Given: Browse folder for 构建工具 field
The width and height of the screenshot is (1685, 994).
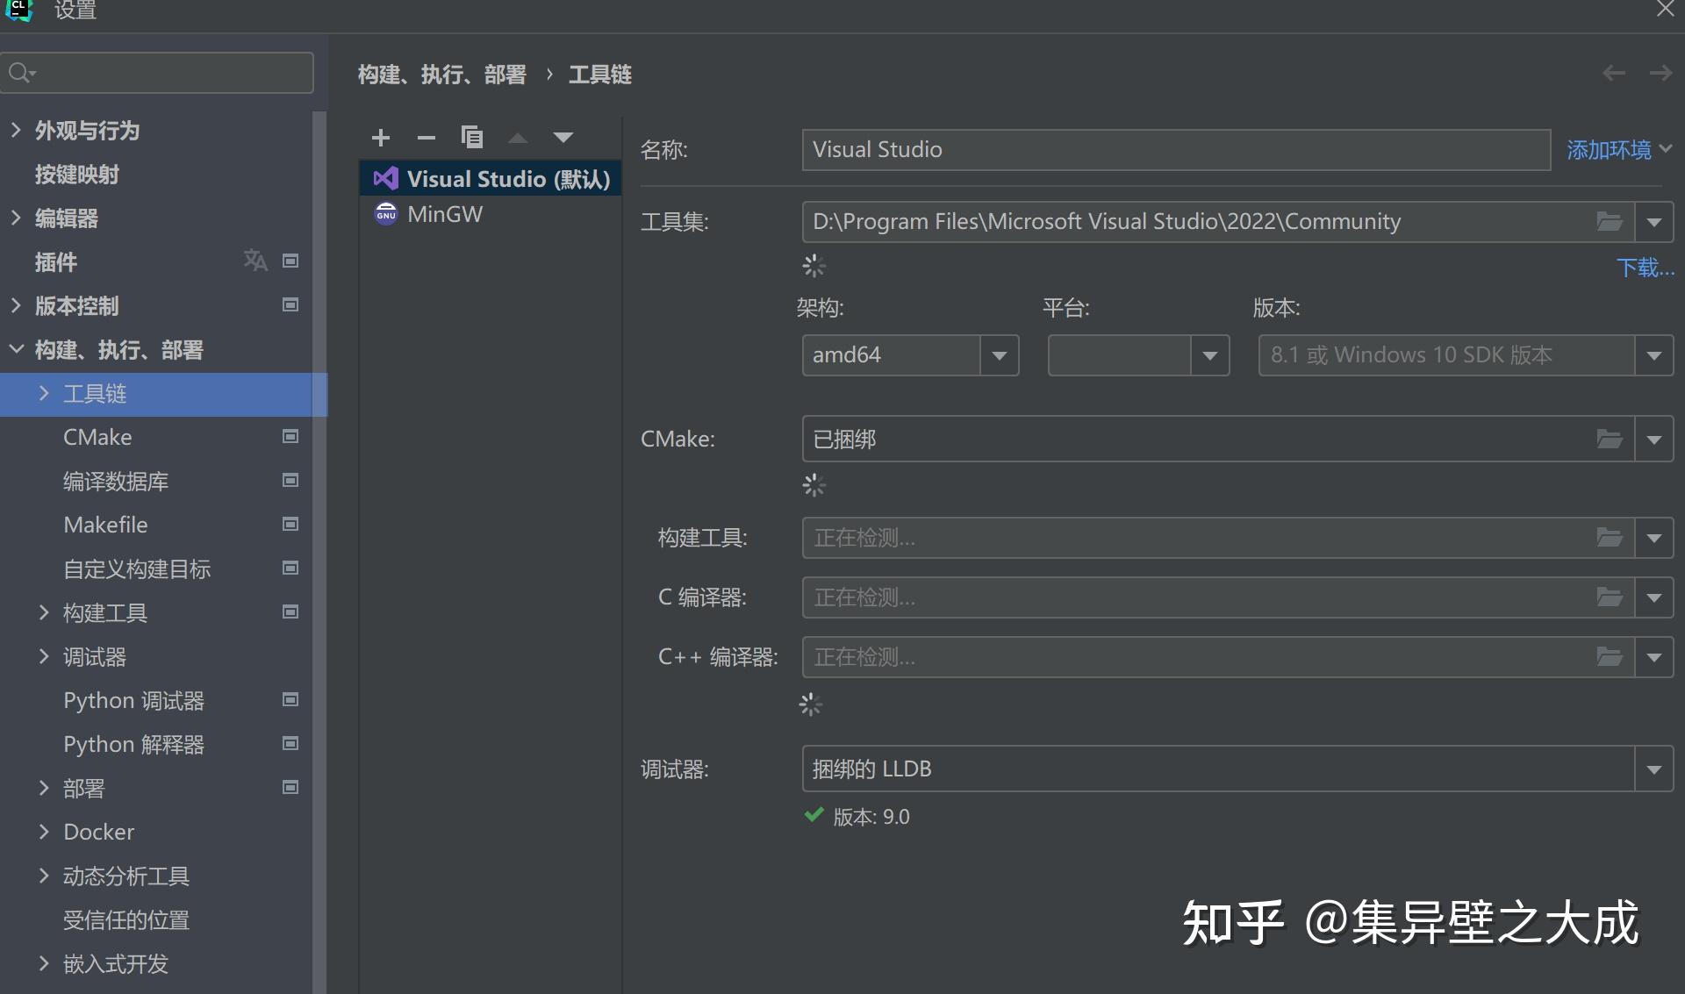Looking at the screenshot, I should click(1610, 538).
